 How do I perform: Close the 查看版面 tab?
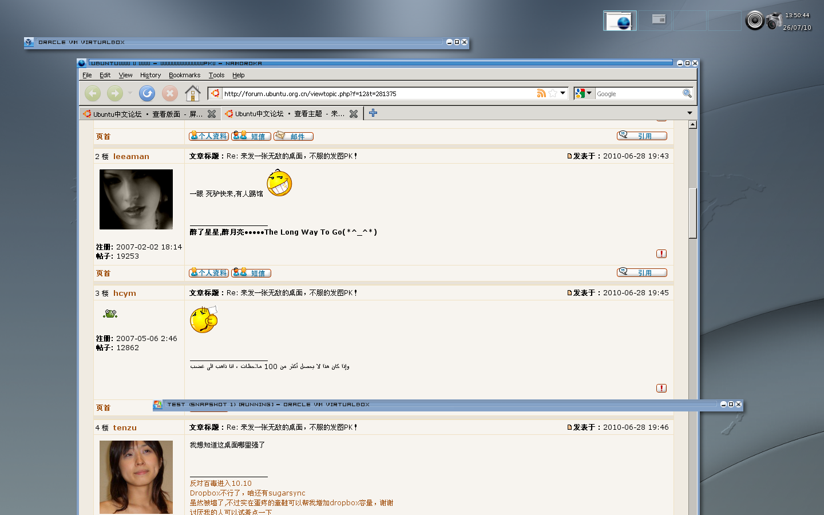pyautogui.click(x=212, y=114)
